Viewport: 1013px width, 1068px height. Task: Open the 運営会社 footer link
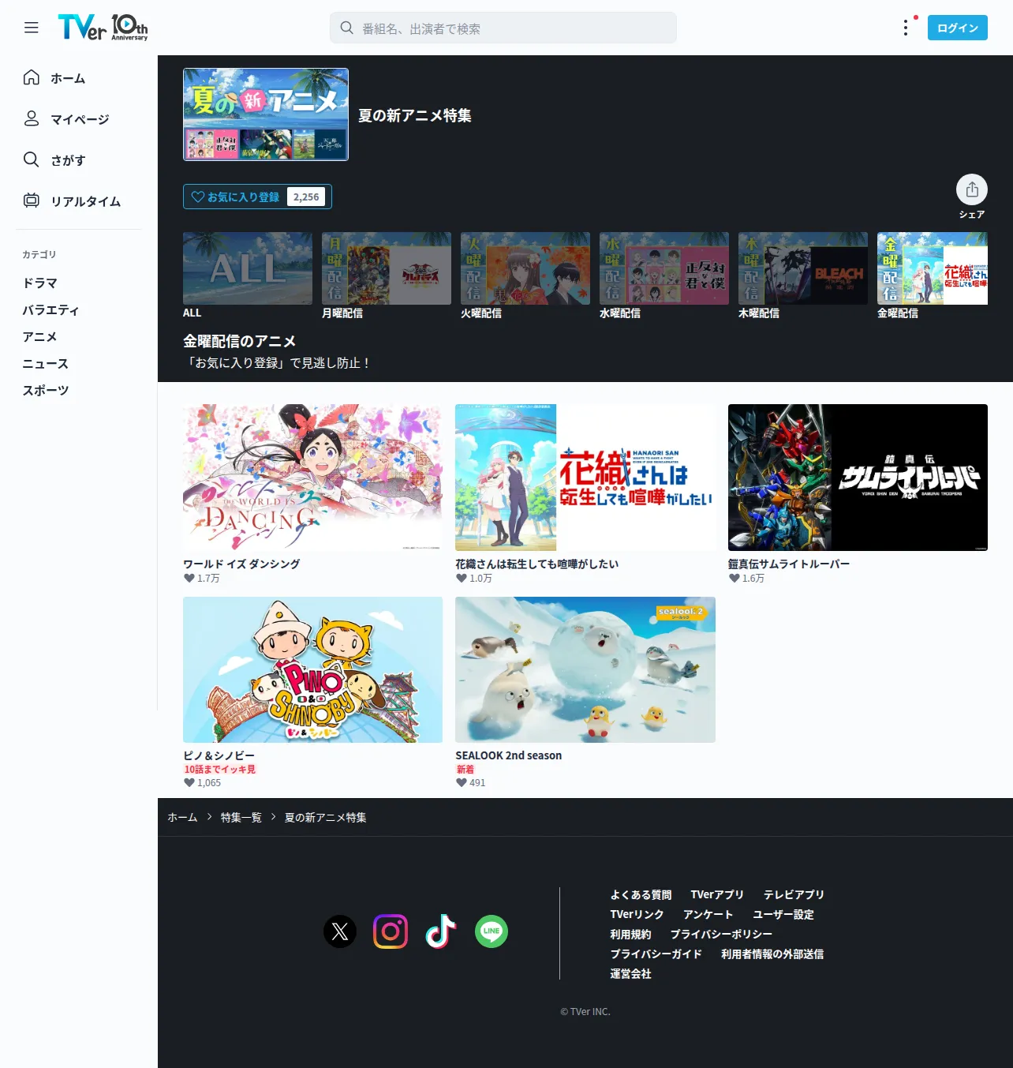tap(630, 973)
